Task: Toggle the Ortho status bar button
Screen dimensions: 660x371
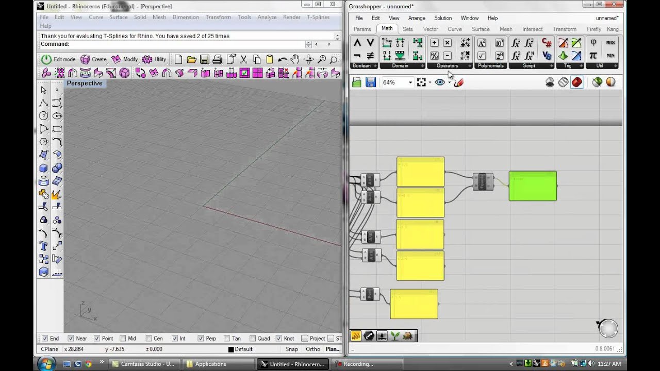Action: [312, 349]
